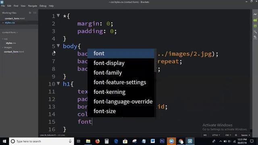Click the People icon in system tray
This screenshot has width=258, height=145.
pos(214,141)
